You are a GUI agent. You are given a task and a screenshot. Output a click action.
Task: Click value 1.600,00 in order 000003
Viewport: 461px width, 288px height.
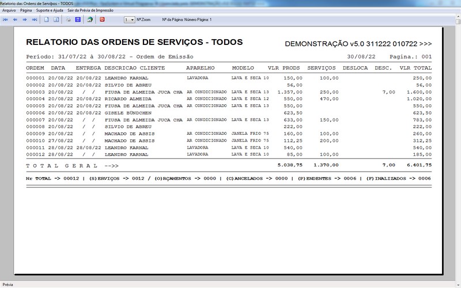(x=420, y=92)
